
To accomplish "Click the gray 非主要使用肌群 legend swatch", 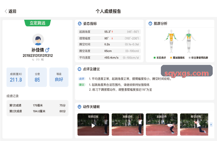I will 189,58.
